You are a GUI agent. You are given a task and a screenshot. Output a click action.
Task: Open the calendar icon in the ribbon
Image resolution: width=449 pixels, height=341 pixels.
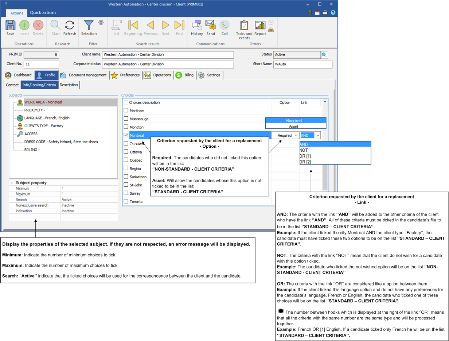pos(317,13)
